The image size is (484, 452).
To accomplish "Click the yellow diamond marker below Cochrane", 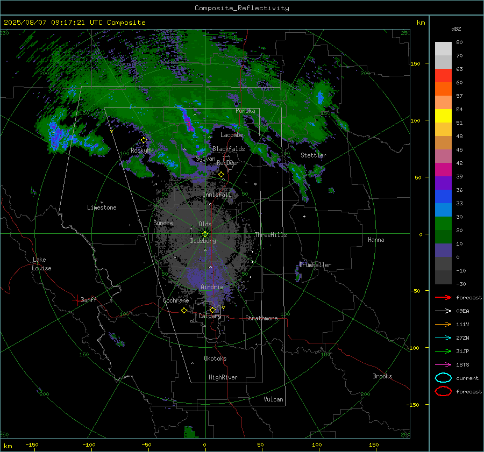I will (x=184, y=310).
